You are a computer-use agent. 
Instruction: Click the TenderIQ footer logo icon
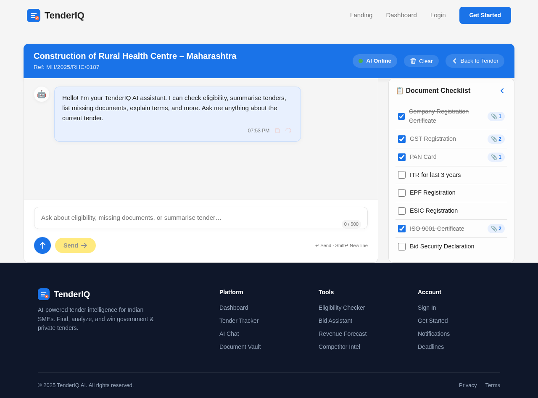pyautogui.click(x=44, y=294)
